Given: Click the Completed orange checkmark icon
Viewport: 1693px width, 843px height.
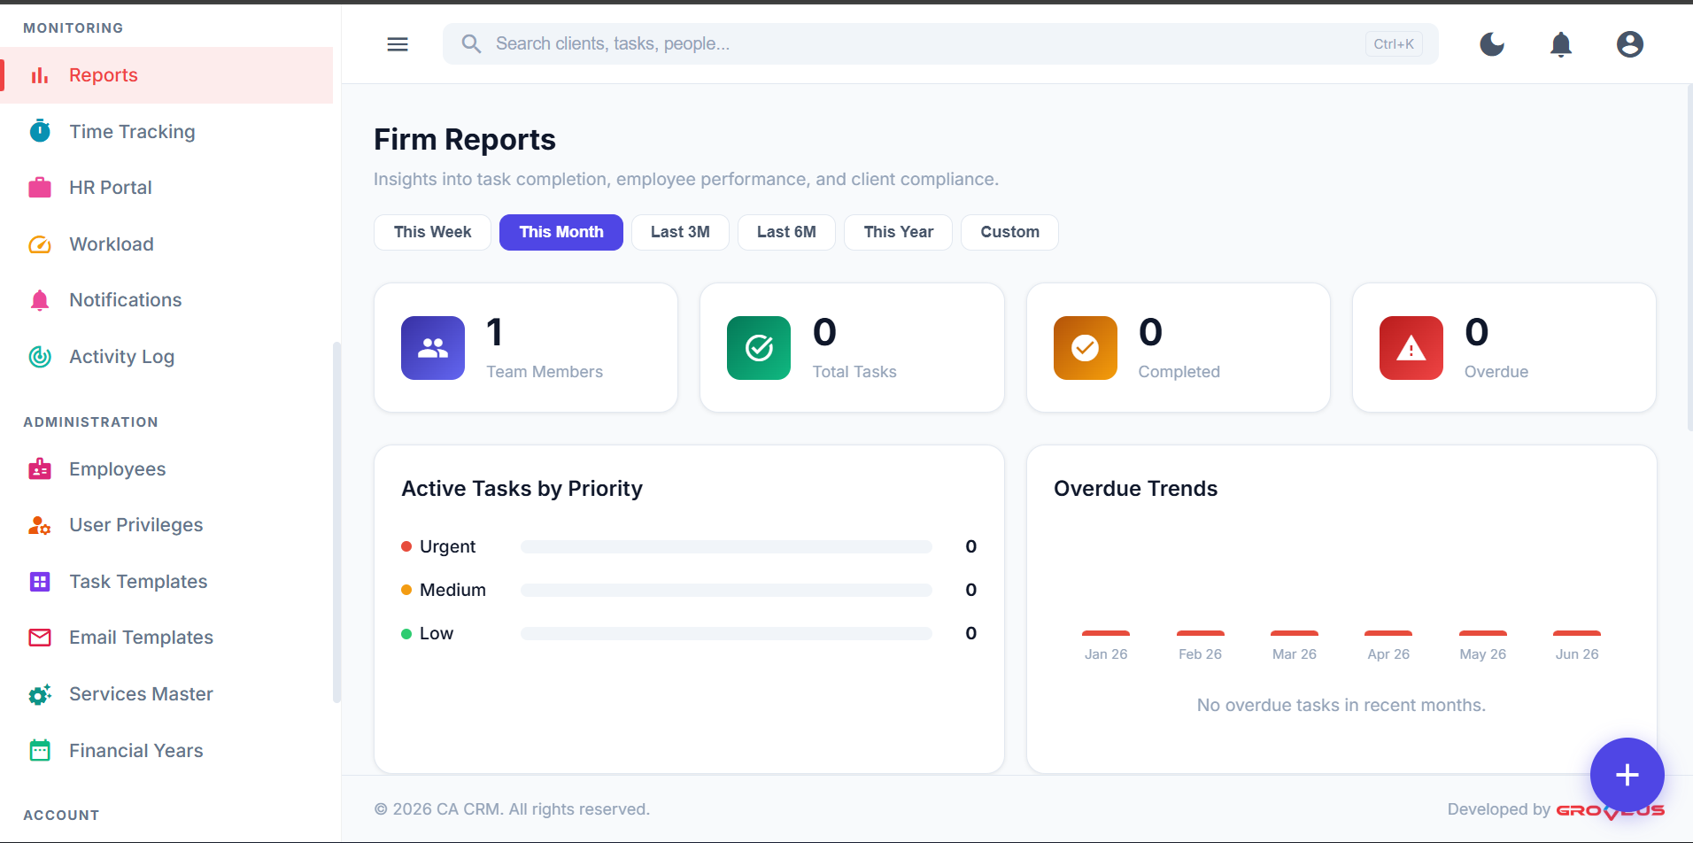Looking at the screenshot, I should (x=1086, y=348).
